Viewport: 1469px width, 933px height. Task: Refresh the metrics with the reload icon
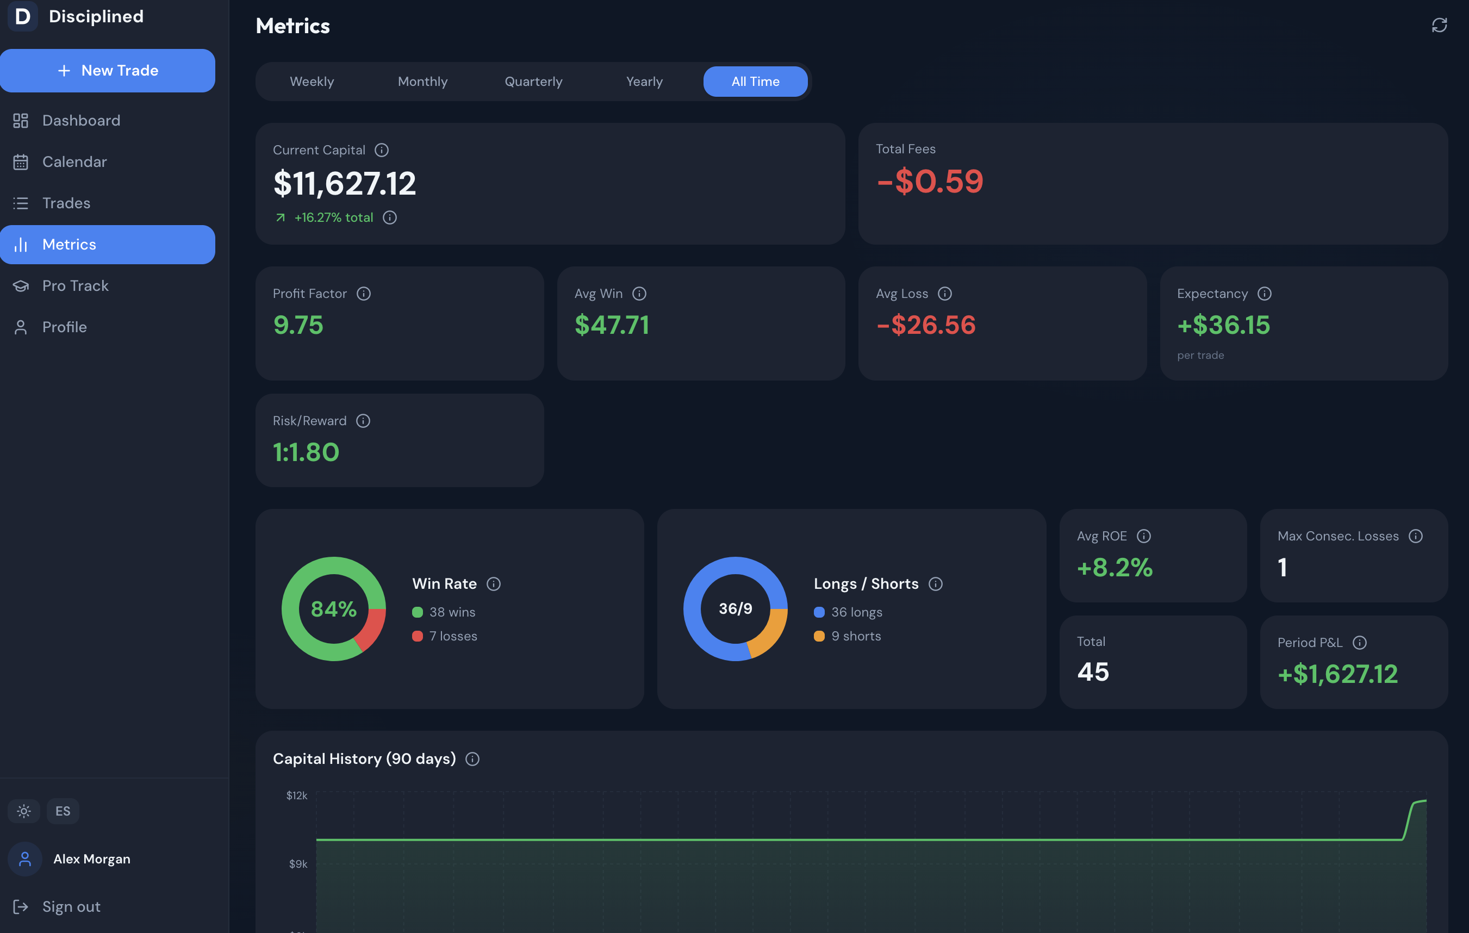[x=1440, y=26]
